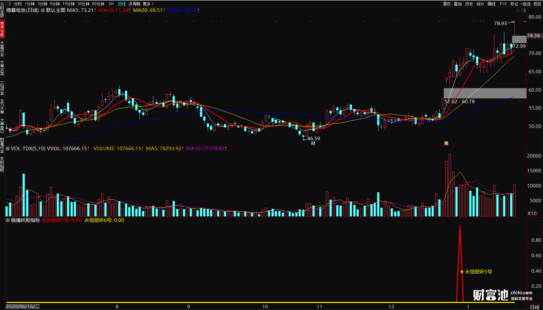The image size is (543, 310).
Task: Open 大单盘口 sidebar tab
Action: pyautogui.click(x=2, y=125)
